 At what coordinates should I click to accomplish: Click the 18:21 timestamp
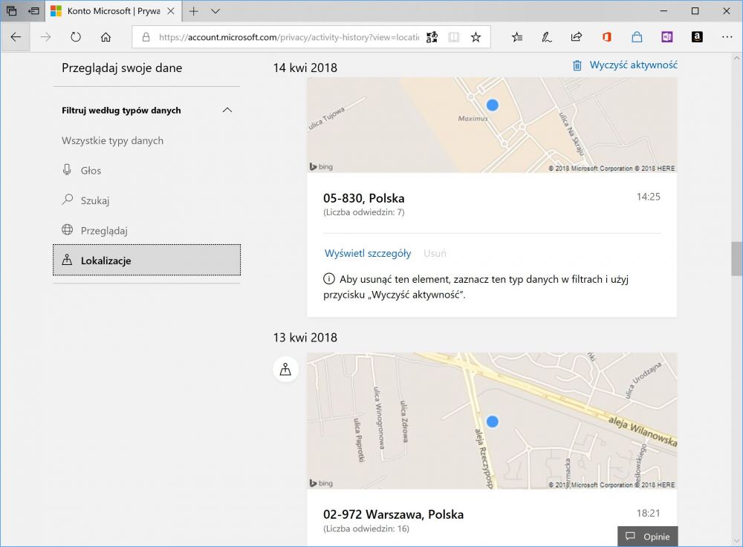click(648, 513)
